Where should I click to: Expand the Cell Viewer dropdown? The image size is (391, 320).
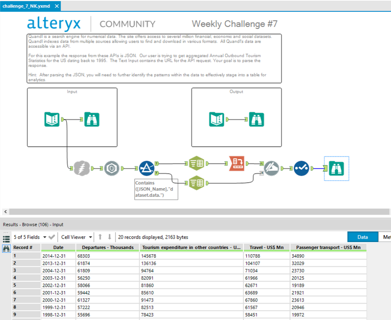[77, 237]
